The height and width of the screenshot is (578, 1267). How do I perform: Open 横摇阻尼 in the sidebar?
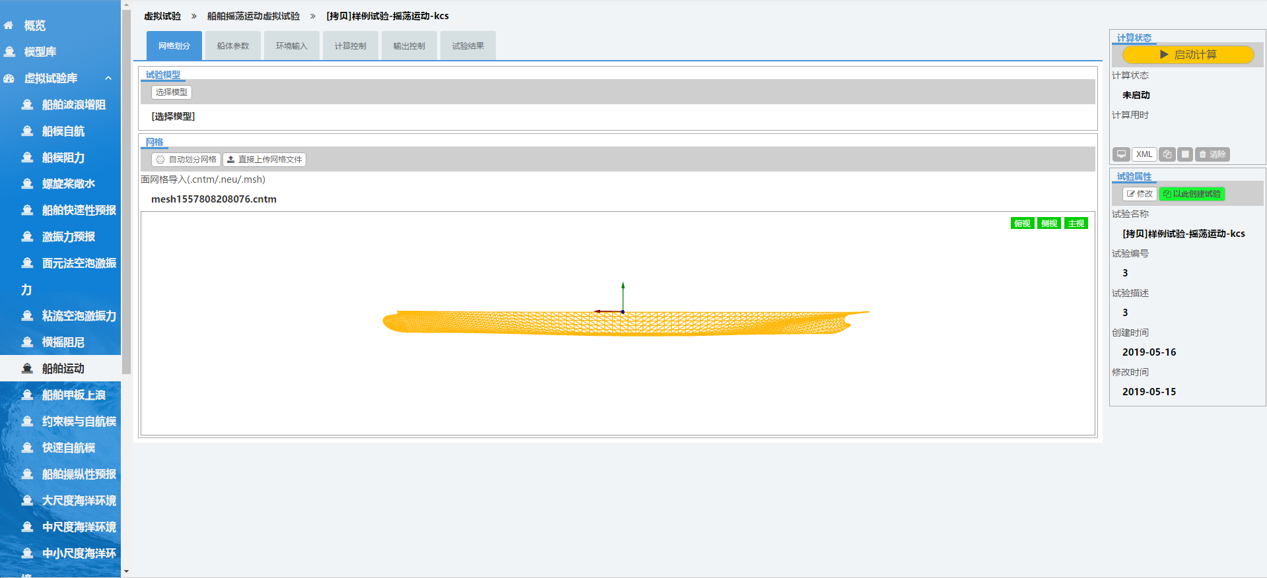point(63,342)
